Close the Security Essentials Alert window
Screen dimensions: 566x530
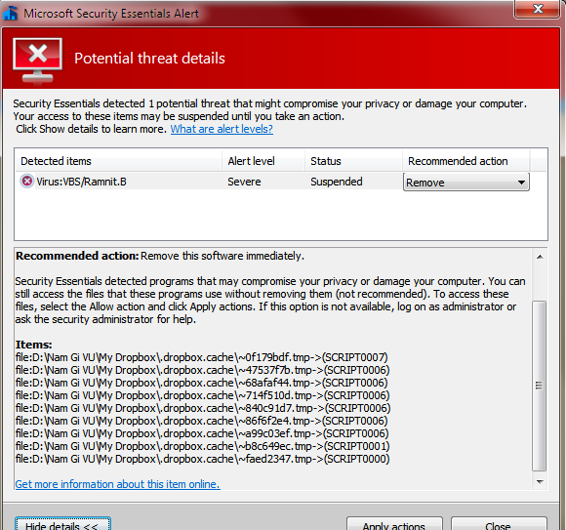[537, 9]
